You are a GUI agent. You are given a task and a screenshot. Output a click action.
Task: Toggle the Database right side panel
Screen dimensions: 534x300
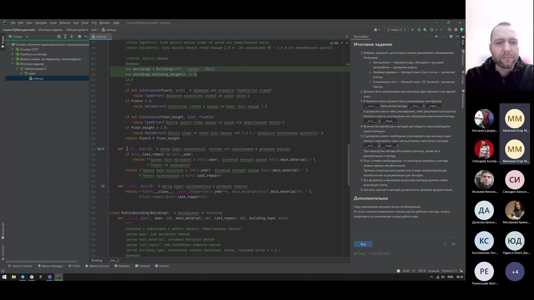pyautogui.click(x=463, y=58)
